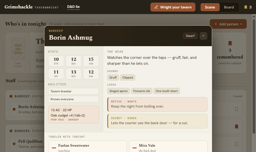This screenshot has height=152, width=256.
Task: Select the CON 15 stat box
Action: point(91,61)
